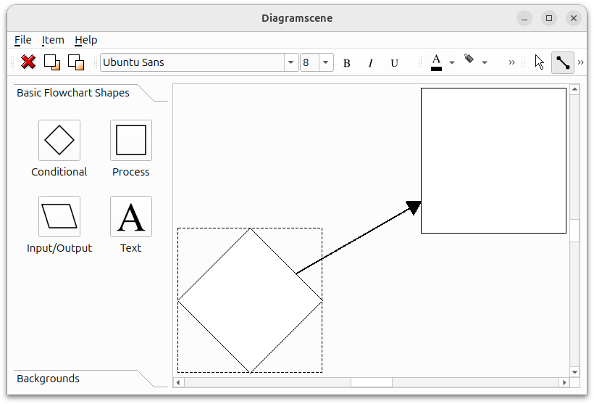The image size is (594, 404).
Task: Toggle bold text formatting
Action: click(x=347, y=63)
